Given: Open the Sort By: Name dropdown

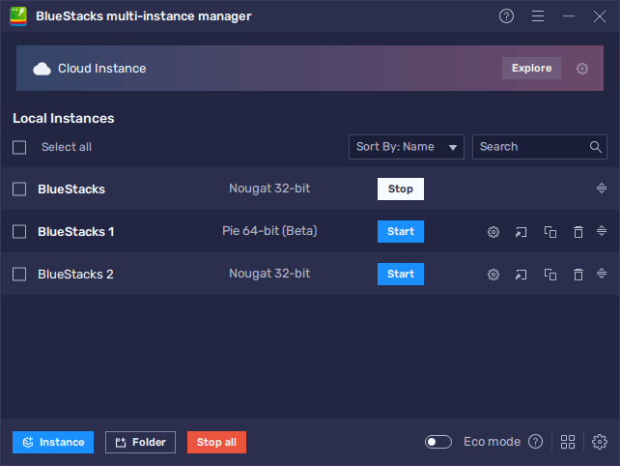Looking at the screenshot, I should (x=407, y=147).
